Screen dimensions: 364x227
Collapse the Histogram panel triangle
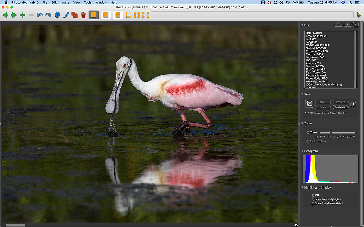[x=302, y=151]
